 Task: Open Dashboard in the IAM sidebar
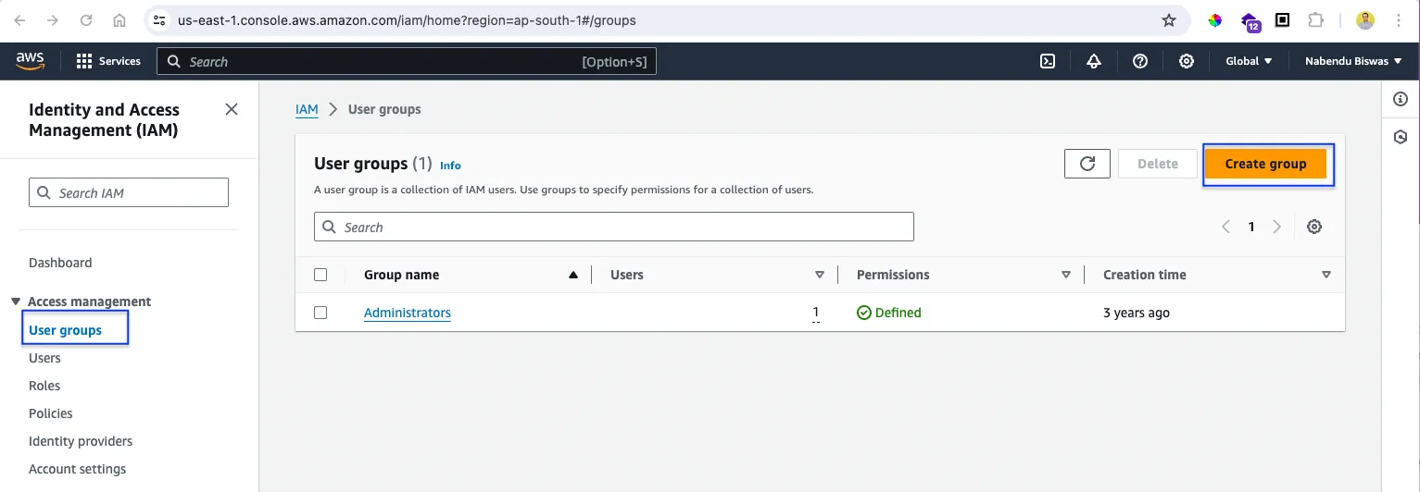pos(60,263)
